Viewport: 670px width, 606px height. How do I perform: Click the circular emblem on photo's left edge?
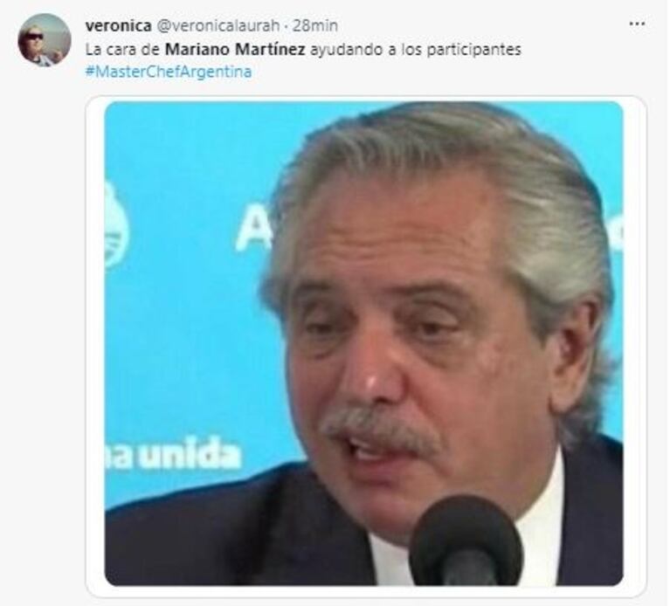[116, 225]
